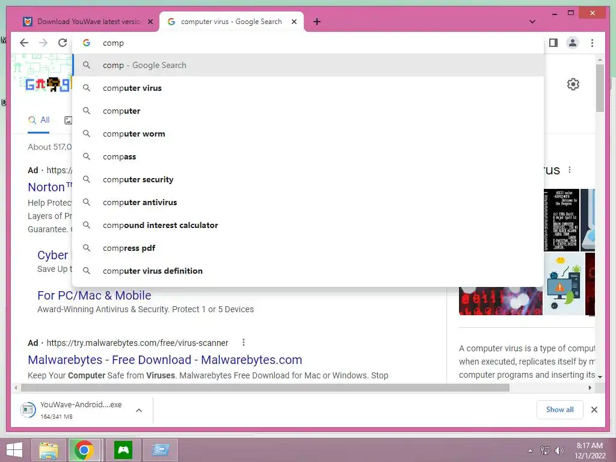Image resolution: width=616 pixels, height=462 pixels.
Task: Expand YouWave download options chevron
Action: (139, 410)
